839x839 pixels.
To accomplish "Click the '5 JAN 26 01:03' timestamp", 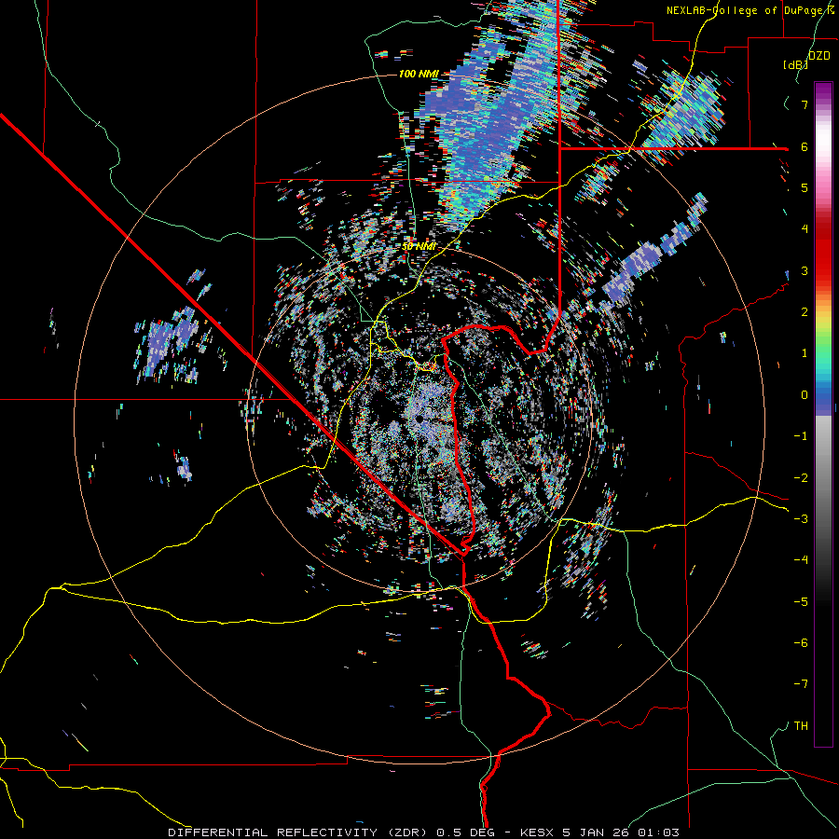I will pos(621,832).
